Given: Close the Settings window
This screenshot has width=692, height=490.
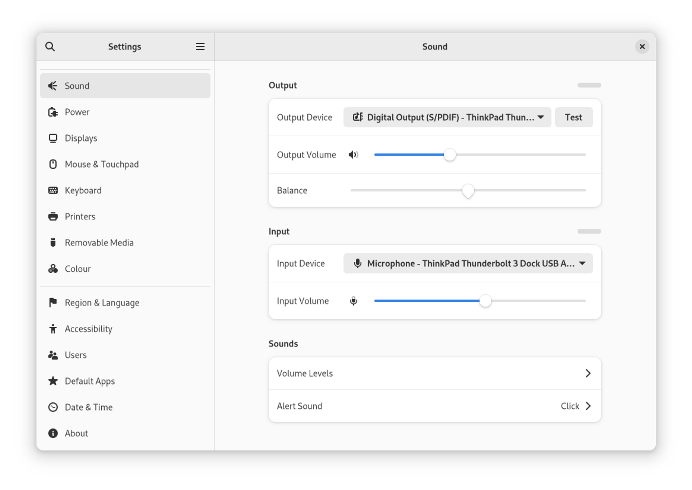Looking at the screenshot, I should pos(642,46).
